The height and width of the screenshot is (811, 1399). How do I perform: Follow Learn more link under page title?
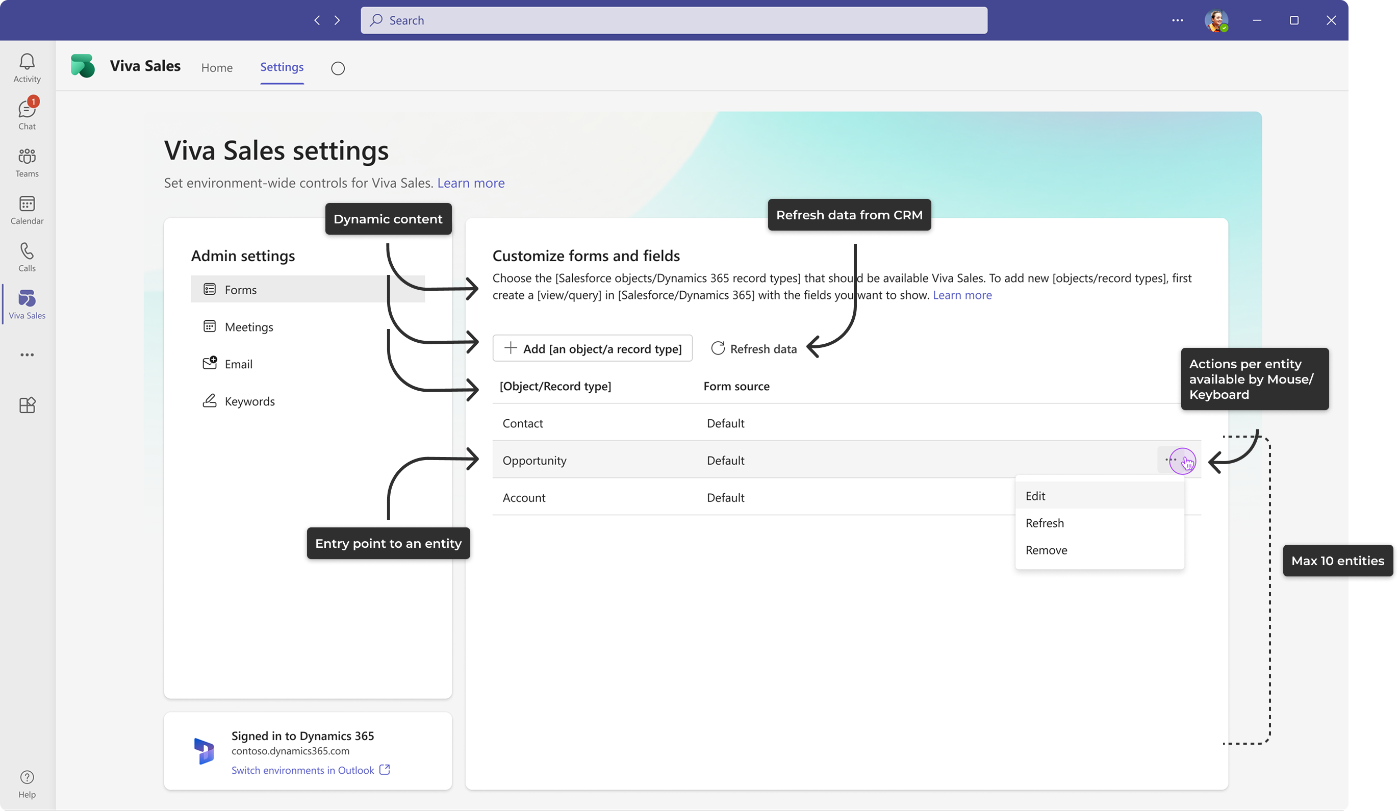(x=471, y=183)
